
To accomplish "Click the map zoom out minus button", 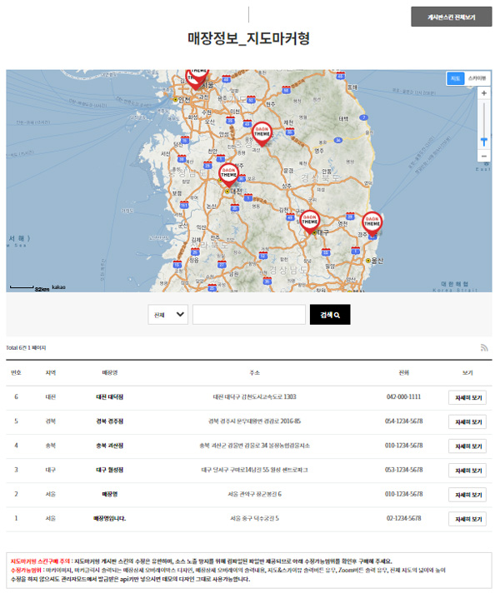I will [x=483, y=156].
